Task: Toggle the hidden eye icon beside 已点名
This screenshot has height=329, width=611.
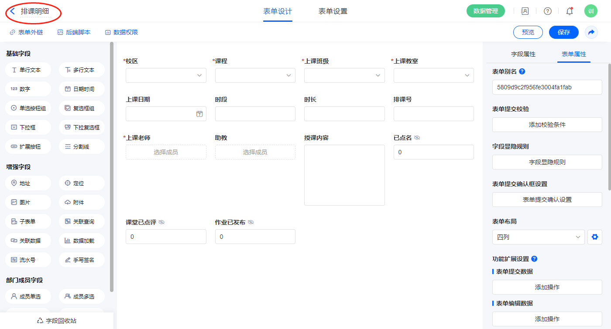Action: 417,138
